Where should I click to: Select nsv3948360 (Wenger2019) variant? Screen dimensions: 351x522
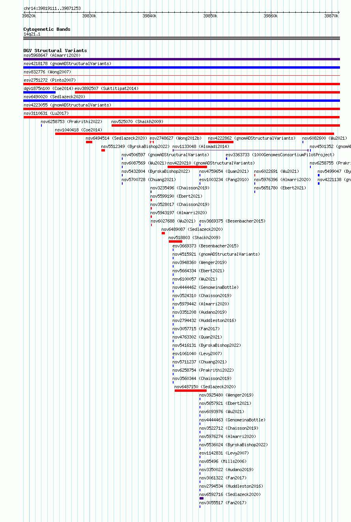(x=200, y=262)
